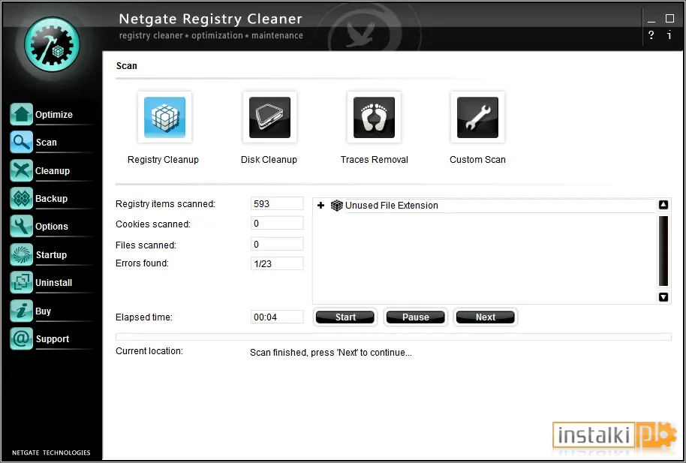The height and width of the screenshot is (463, 686).
Task: Click the cube icon beside Unused File Extension
Action: [336, 206]
